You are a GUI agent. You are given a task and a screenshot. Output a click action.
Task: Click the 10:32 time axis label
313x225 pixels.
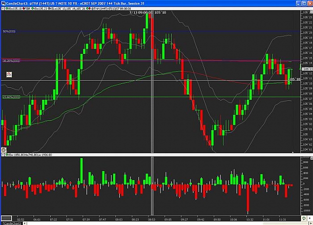point(250,220)
